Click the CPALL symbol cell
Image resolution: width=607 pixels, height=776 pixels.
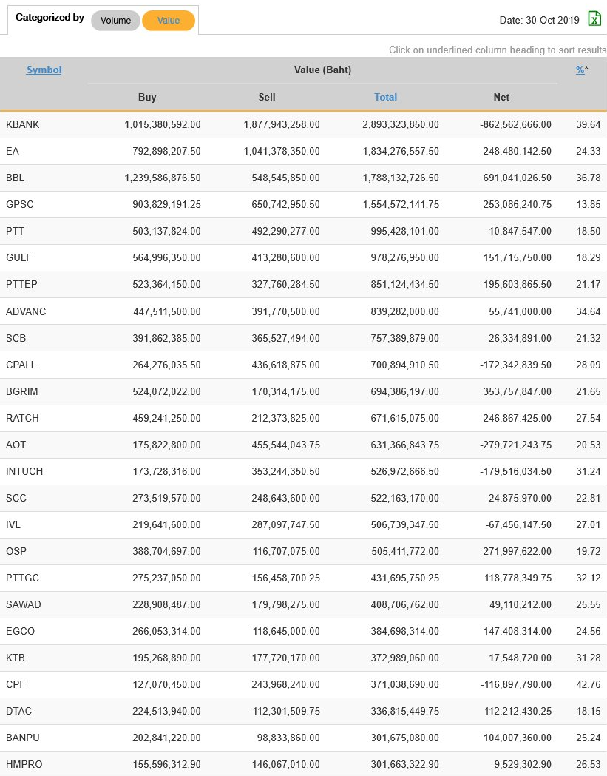point(21,365)
